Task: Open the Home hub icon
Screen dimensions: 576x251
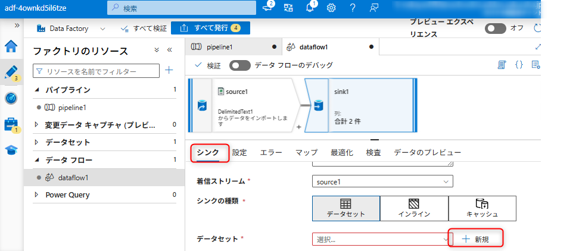Action: point(11,46)
